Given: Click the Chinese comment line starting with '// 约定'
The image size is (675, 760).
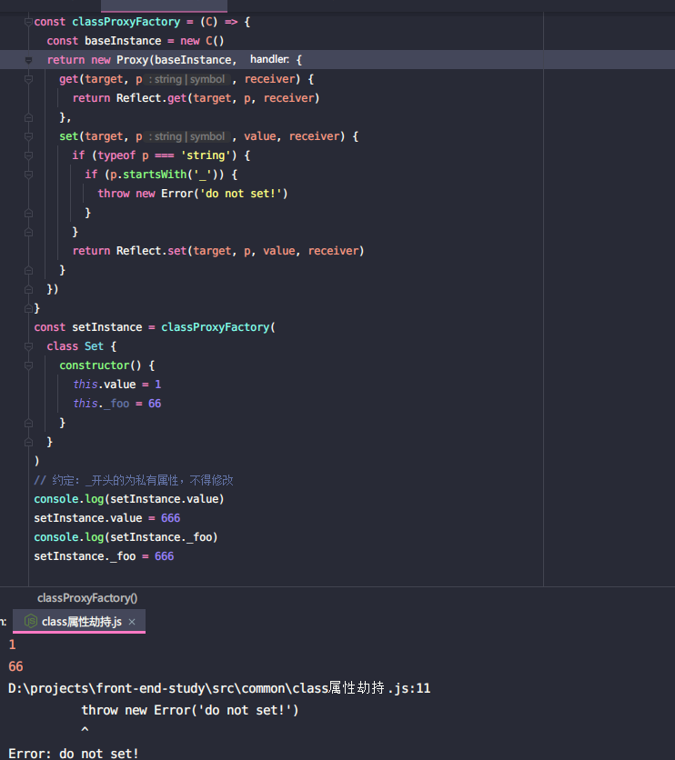Looking at the screenshot, I should [x=134, y=480].
